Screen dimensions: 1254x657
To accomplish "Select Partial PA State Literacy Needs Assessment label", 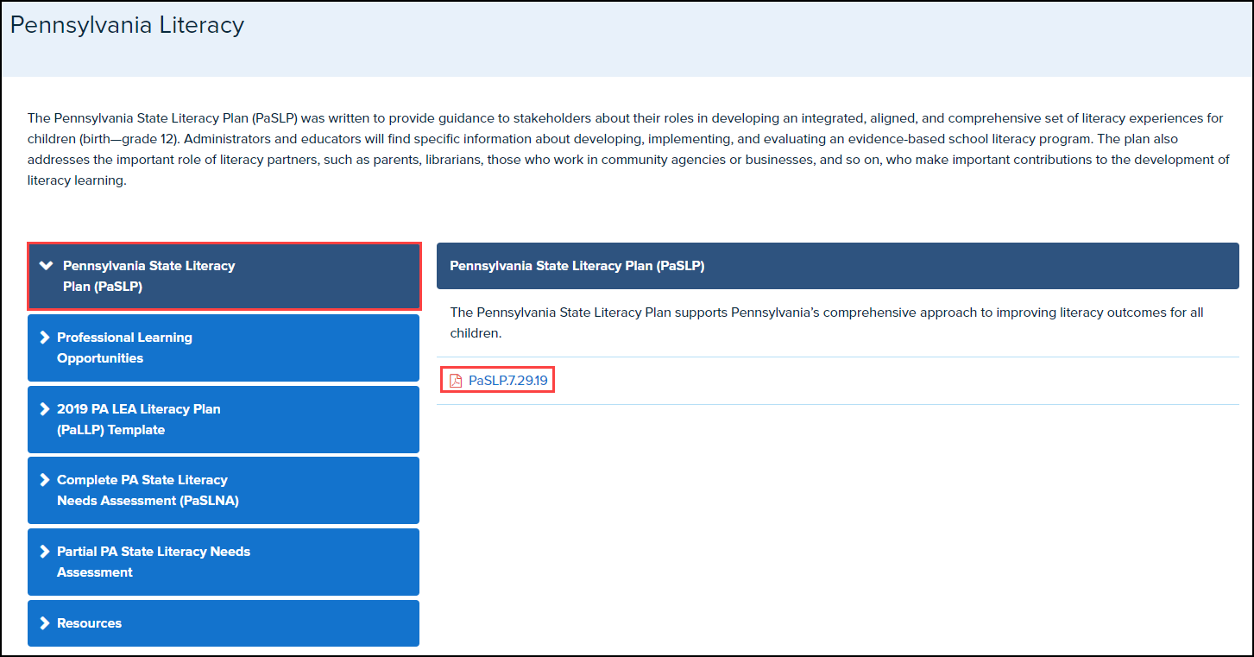I will click(x=153, y=562).
